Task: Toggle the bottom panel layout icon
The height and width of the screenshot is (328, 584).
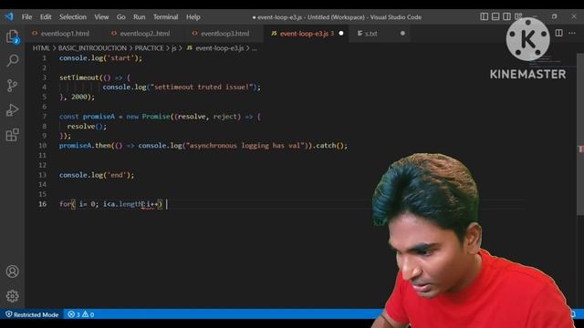Action: pyautogui.click(x=495, y=16)
